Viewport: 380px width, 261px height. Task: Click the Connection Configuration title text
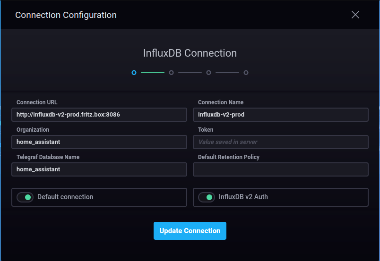[x=66, y=15]
